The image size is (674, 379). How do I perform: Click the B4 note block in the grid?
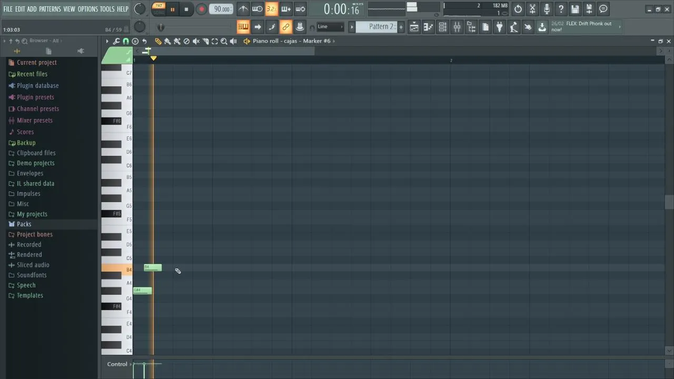(x=153, y=268)
